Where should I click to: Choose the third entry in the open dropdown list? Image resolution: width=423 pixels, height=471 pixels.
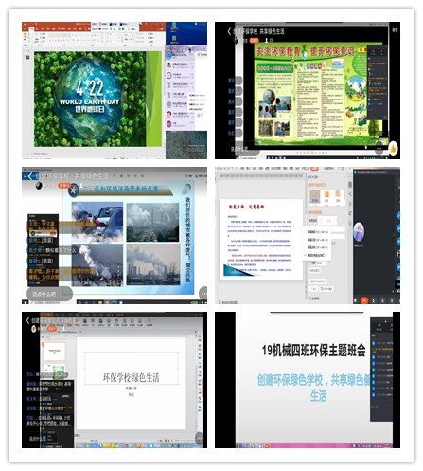point(317,247)
